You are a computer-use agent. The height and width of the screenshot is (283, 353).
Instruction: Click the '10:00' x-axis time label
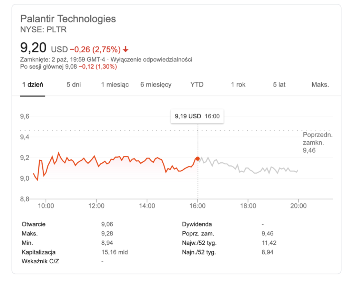[46, 206]
